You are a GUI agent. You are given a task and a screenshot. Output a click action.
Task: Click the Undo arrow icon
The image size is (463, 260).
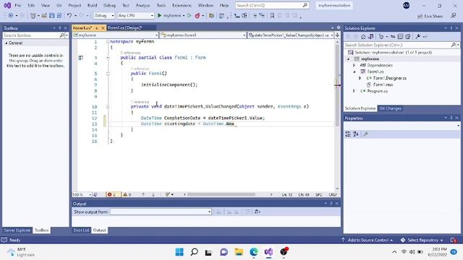[x=69, y=16]
